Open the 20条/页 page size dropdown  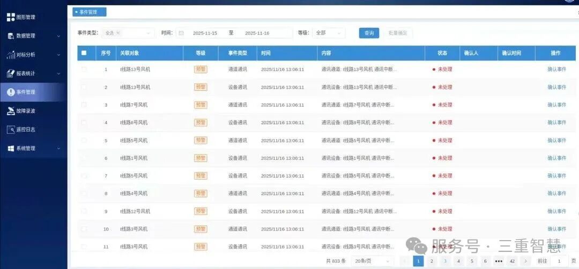(372, 261)
